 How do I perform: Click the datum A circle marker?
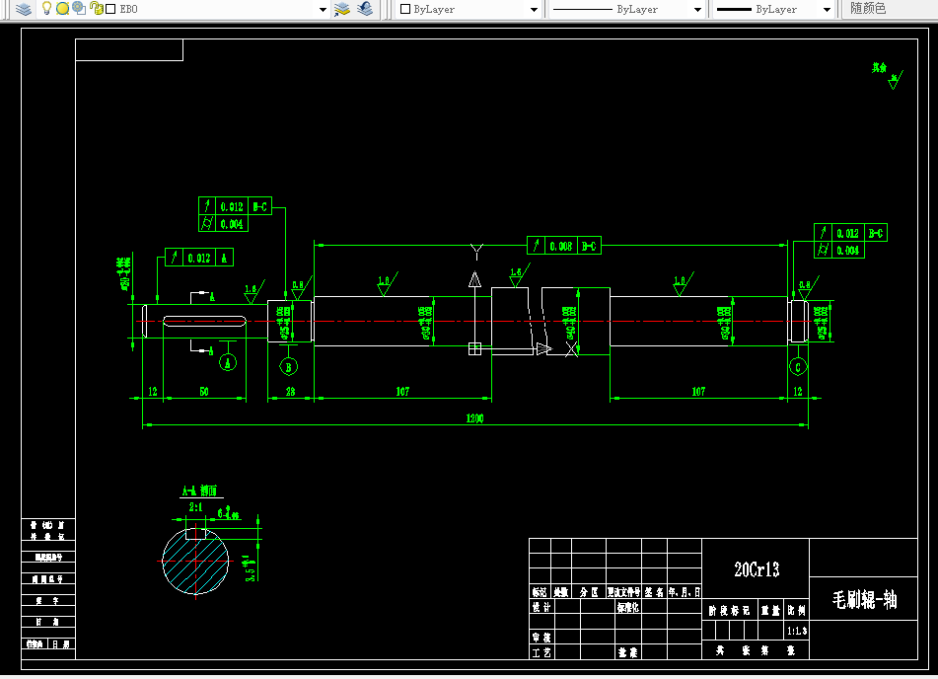[227, 362]
